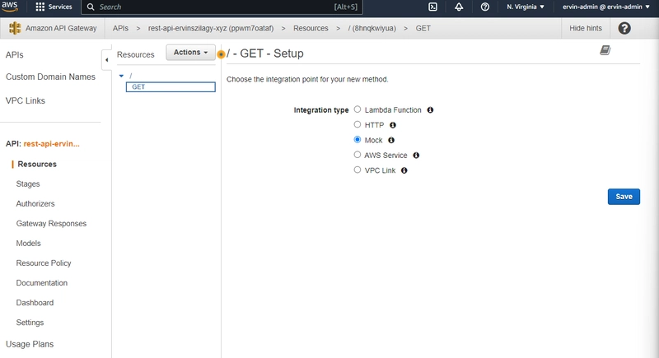Click the Hide hints button
Viewport: 659px width, 358px height.
point(586,28)
